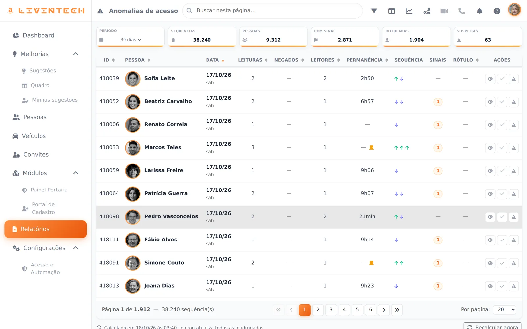Open the user profile avatar
The image size is (527, 329).
tap(514, 10)
